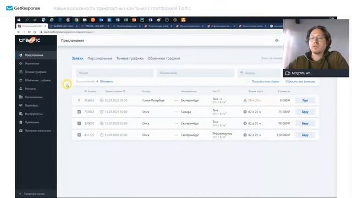Click the auction timer icon in 8 000 ₽ row
352x198 pixels.
245,100
